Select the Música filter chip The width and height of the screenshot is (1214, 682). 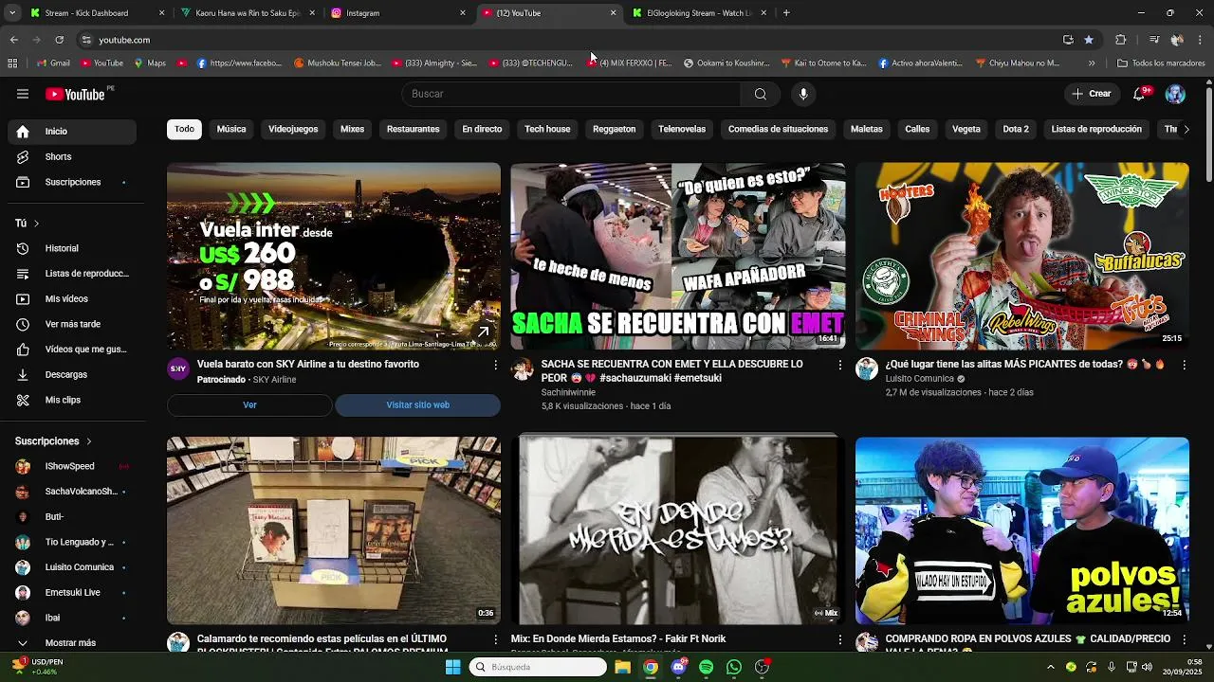[231, 129]
